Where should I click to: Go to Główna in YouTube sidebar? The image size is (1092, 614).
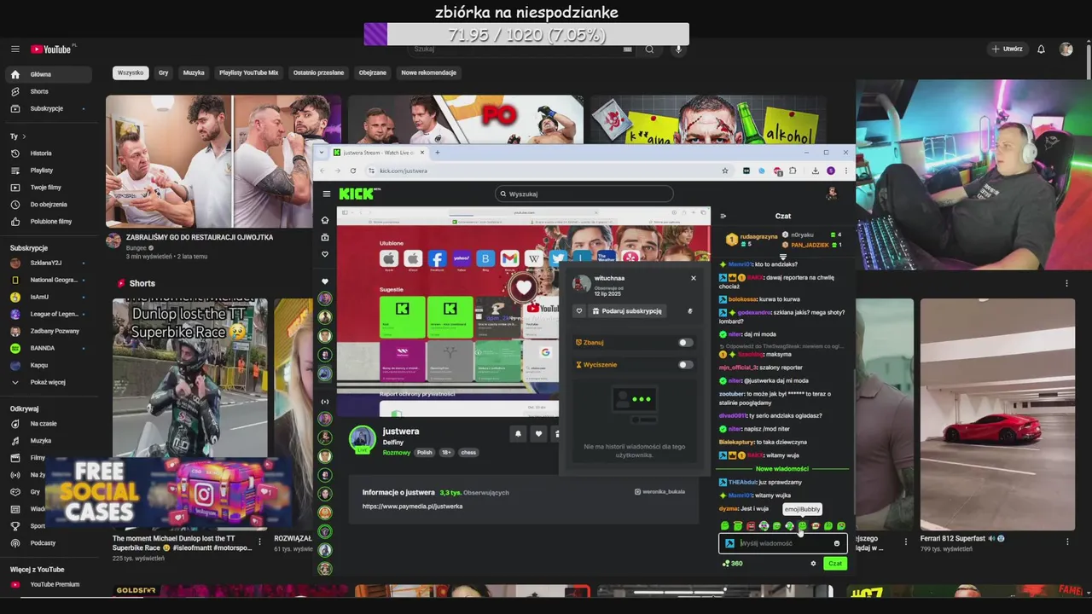(x=47, y=74)
